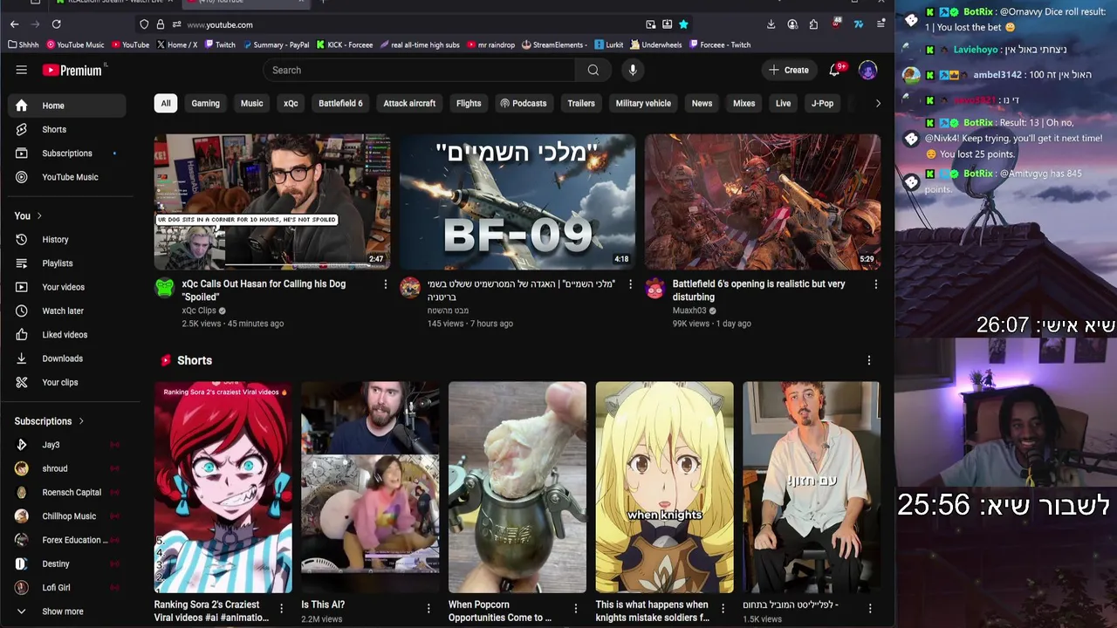Select the Military vehicle chip
Viewport: 1117px width, 628px height.
point(643,103)
